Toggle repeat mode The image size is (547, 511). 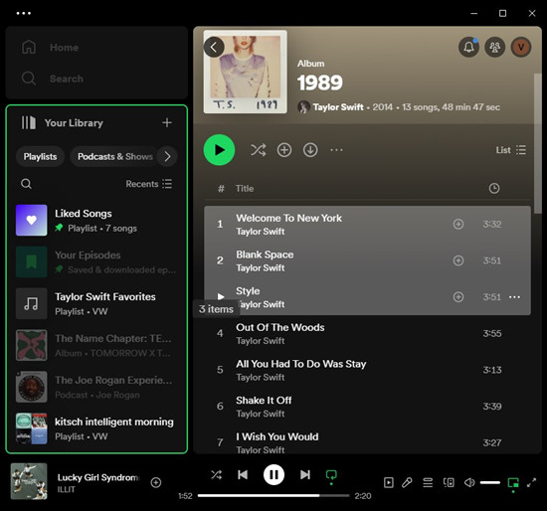coord(331,475)
